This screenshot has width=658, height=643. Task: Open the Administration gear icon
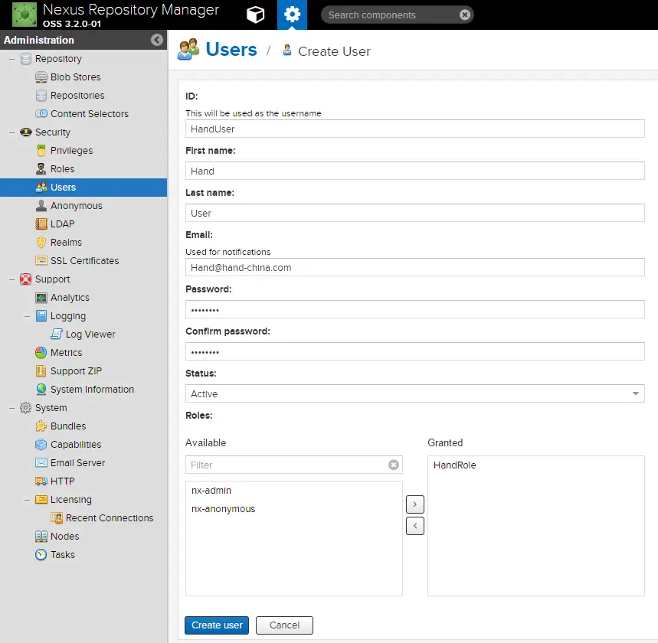(292, 15)
